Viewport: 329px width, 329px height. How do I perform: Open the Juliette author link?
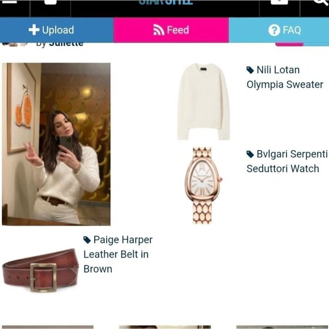tap(66, 44)
